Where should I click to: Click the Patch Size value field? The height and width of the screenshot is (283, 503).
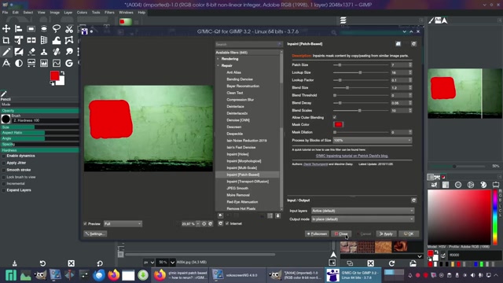[399, 64]
